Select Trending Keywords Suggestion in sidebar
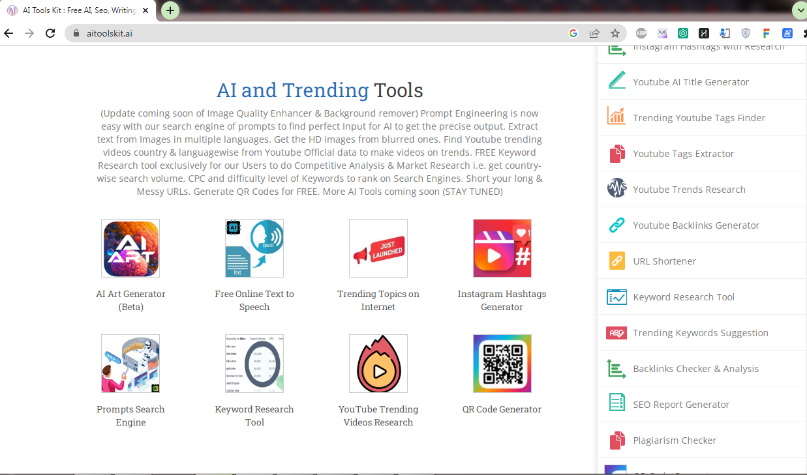Screen dimensions: 807x475 pyautogui.click(x=702, y=332)
